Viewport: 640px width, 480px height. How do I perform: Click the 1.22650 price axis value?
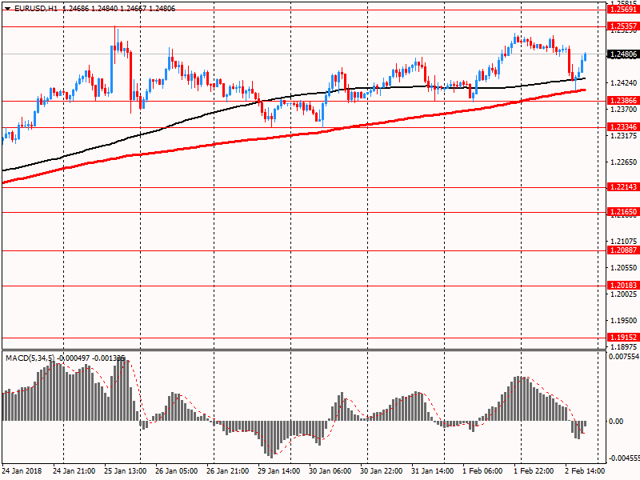pyautogui.click(x=623, y=162)
